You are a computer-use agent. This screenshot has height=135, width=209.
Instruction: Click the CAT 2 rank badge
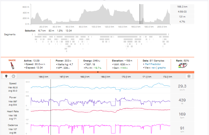click(x=183, y=65)
